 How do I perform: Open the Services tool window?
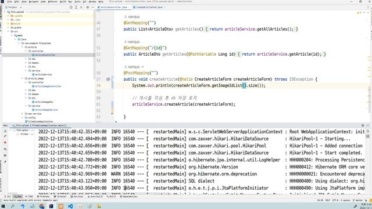(77, 196)
